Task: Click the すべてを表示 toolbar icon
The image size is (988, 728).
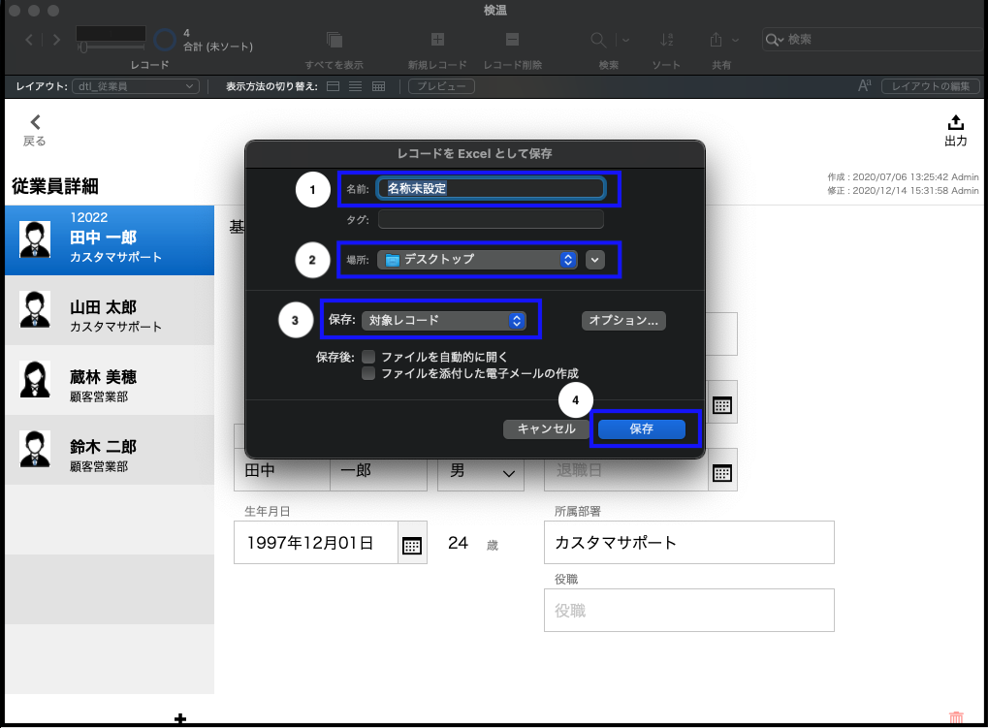Action: (x=335, y=40)
